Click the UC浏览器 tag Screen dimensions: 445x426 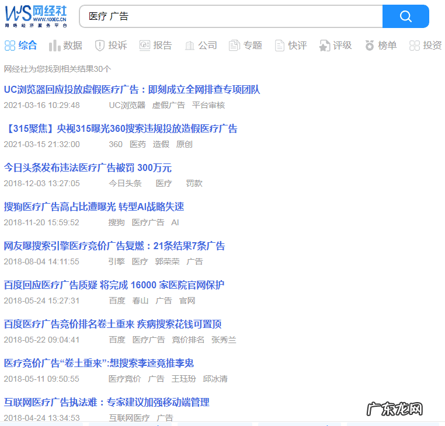pyautogui.click(x=127, y=105)
